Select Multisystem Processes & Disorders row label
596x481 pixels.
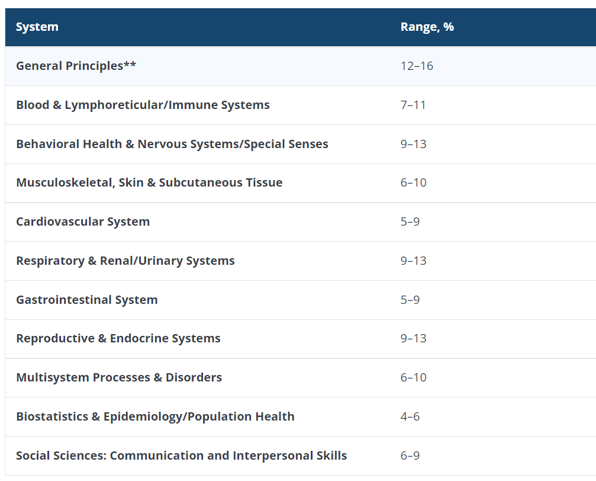click(x=119, y=377)
